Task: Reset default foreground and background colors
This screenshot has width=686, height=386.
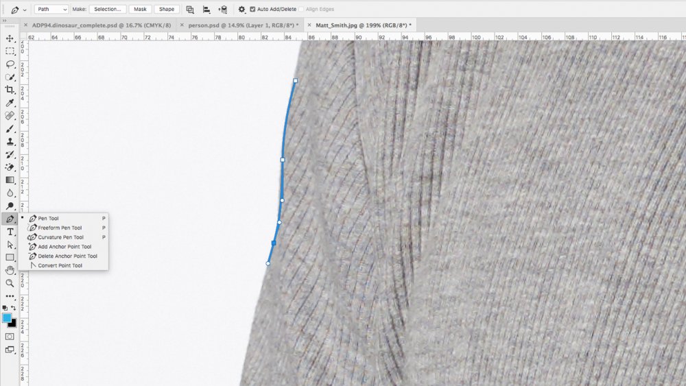Action: pos(5,308)
